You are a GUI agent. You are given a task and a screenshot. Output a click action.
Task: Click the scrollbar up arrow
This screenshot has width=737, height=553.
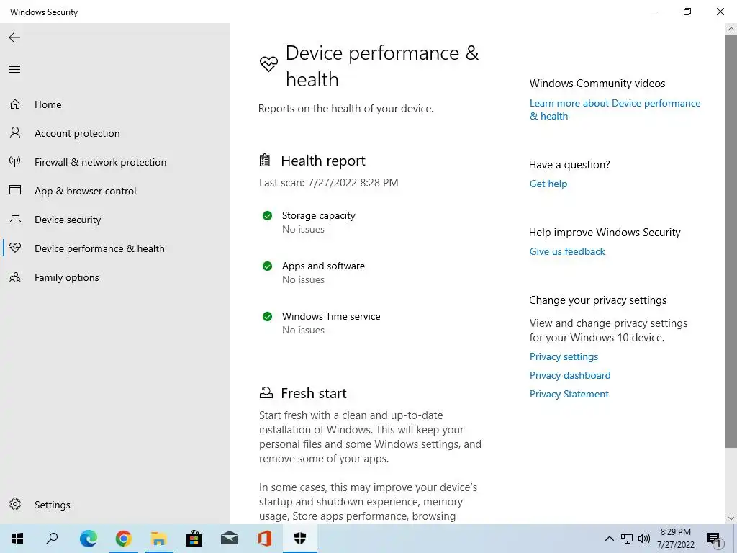click(731, 29)
